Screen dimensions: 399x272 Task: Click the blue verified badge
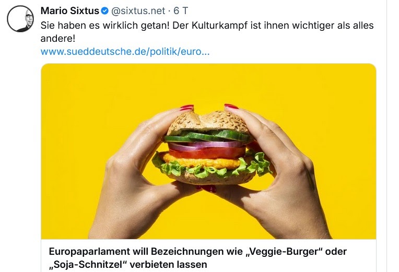pos(105,11)
